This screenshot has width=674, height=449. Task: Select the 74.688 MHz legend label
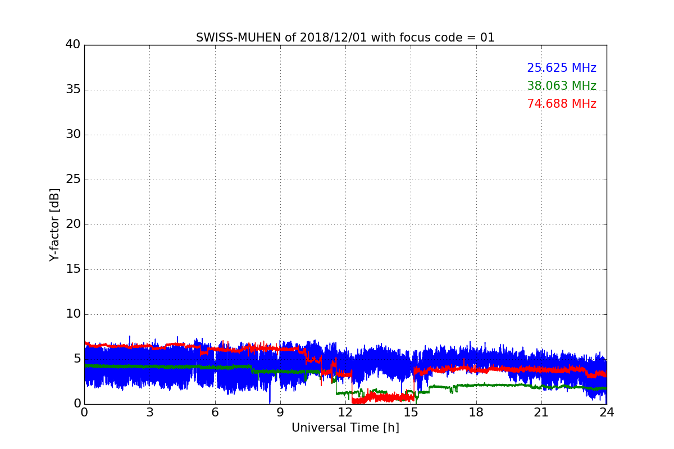click(562, 104)
